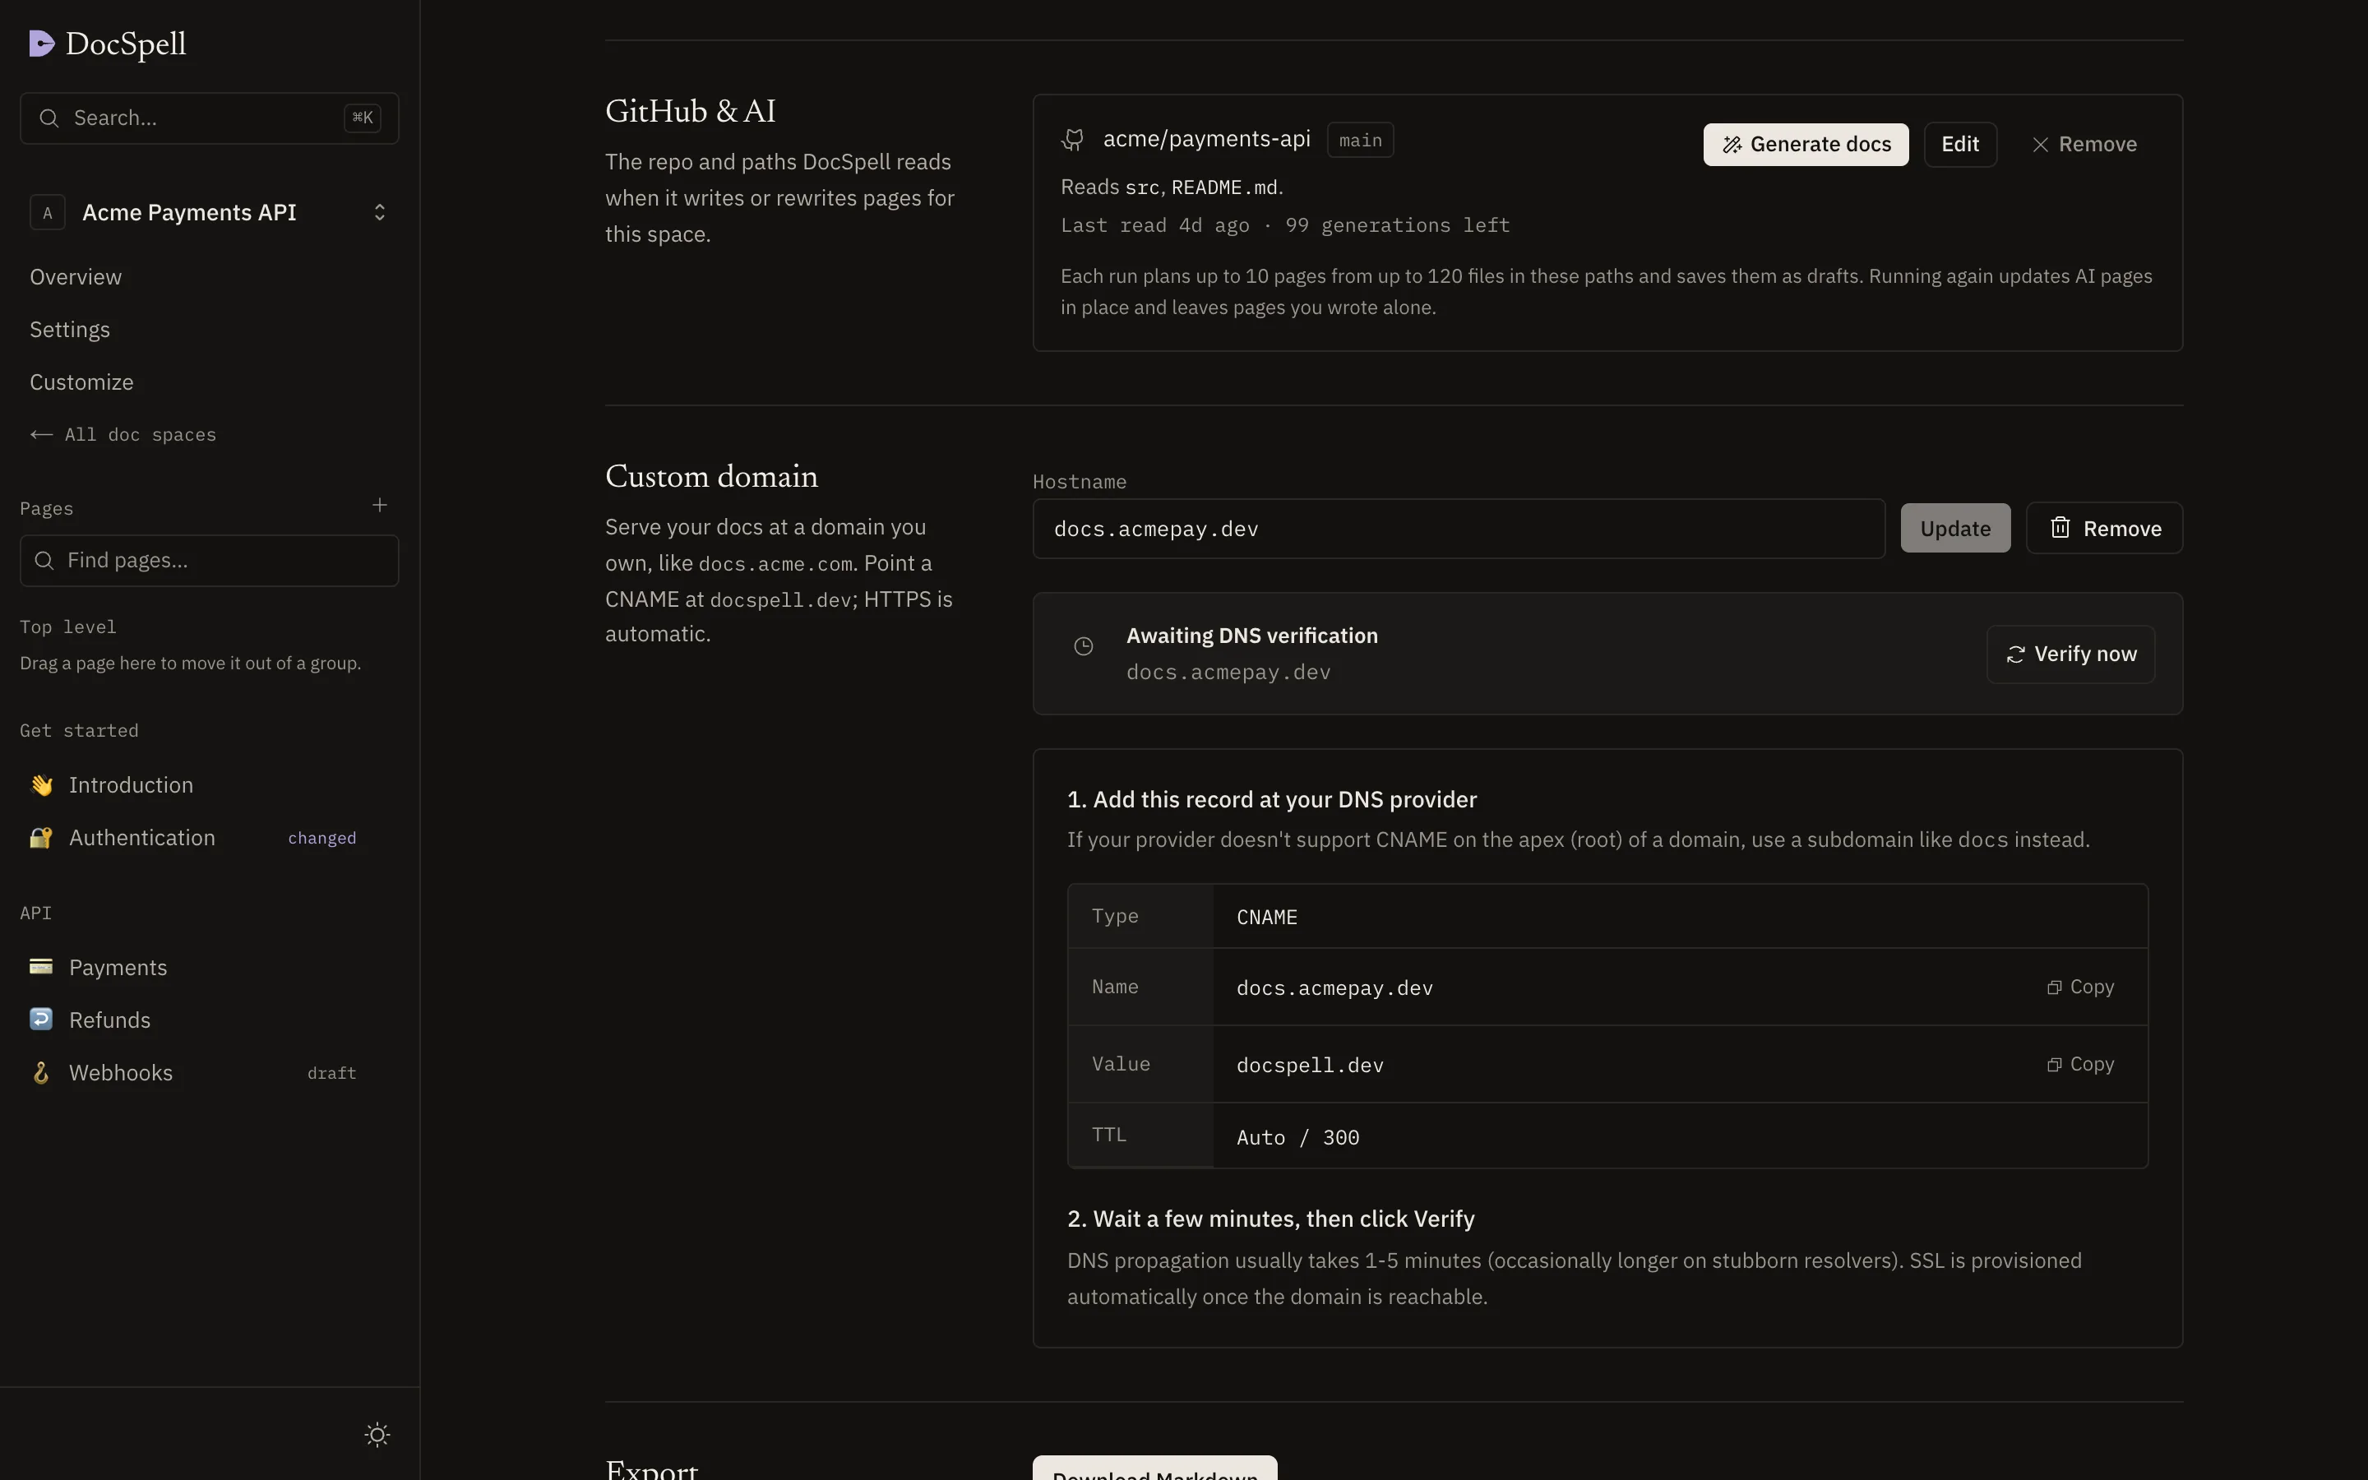Click the lock icon for Authentication
This screenshot has width=2368, height=1480.
tap(41, 838)
